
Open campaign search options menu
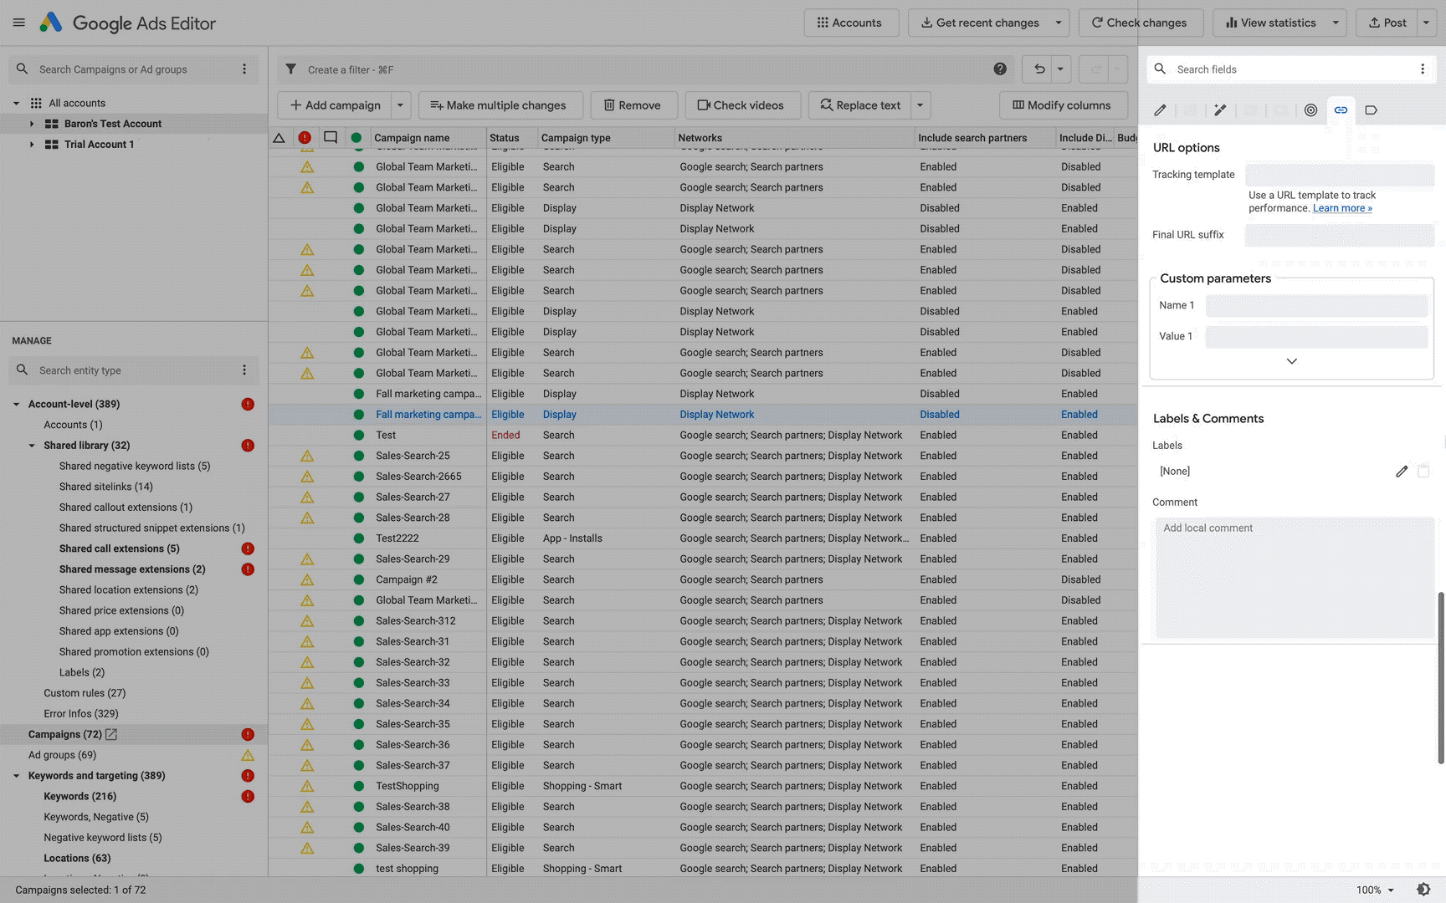244,69
